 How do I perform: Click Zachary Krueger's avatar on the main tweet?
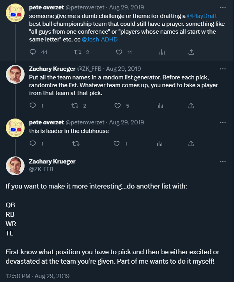click(x=15, y=165)
